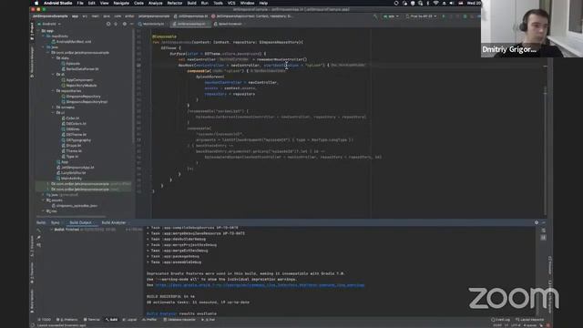Open Logcat tool window
583x328 pixels.
point(129,320)
